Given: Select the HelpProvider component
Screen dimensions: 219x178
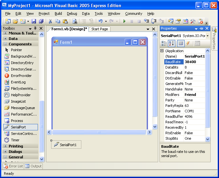Looking at the screenshot, I should click(x=20, y=95).
